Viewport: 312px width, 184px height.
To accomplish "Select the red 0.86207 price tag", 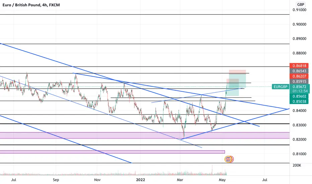I will [x=299, y=76].
